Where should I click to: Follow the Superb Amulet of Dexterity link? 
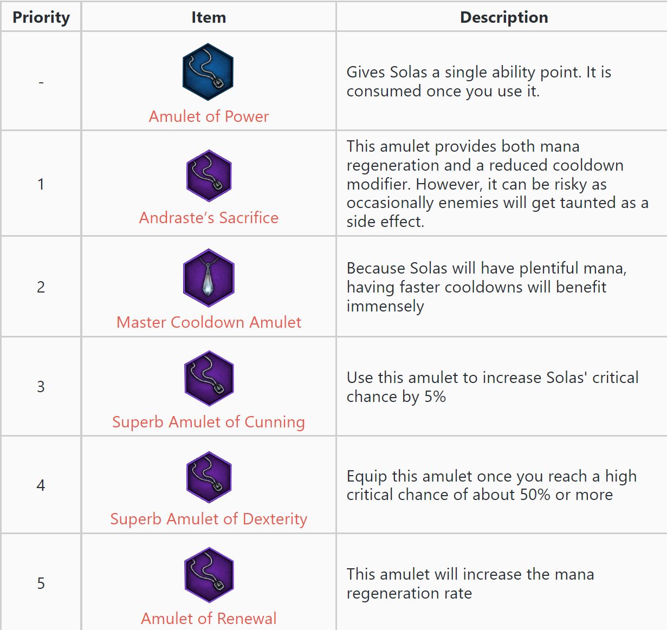(x=209, y=519)
